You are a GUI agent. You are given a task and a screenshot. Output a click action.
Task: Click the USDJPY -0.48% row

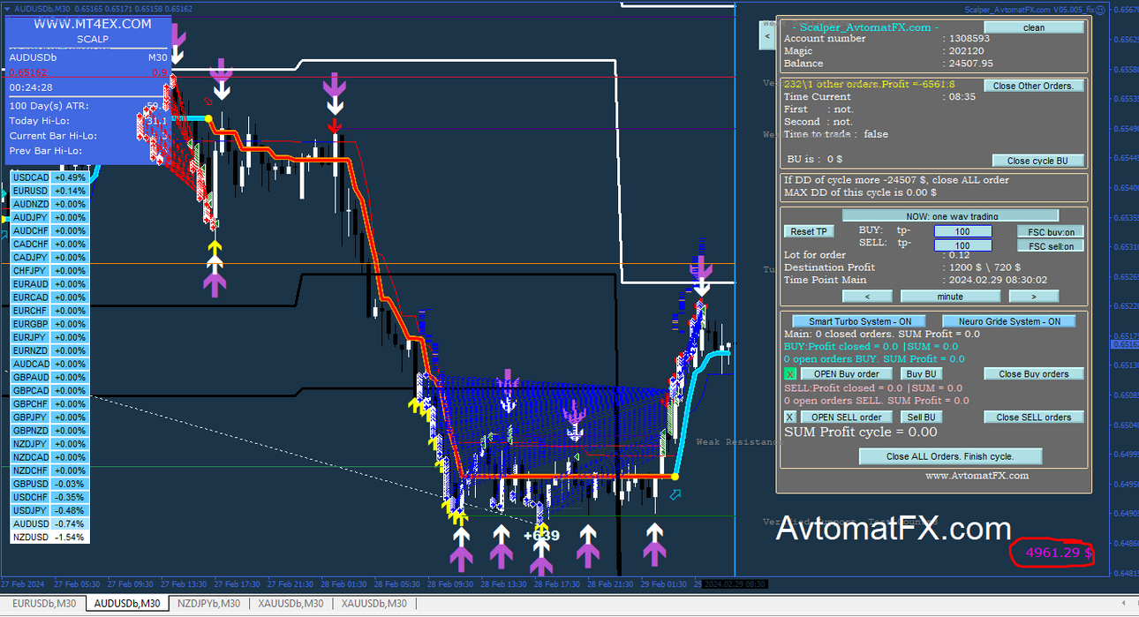coord(49,510)
